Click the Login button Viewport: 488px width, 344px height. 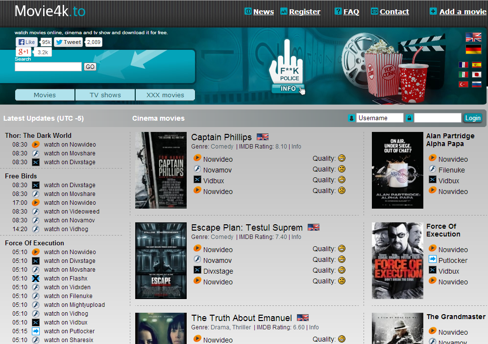tap(473, 118)
